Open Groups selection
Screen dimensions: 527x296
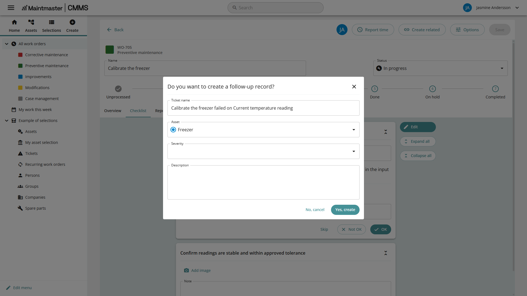point(32,186)
